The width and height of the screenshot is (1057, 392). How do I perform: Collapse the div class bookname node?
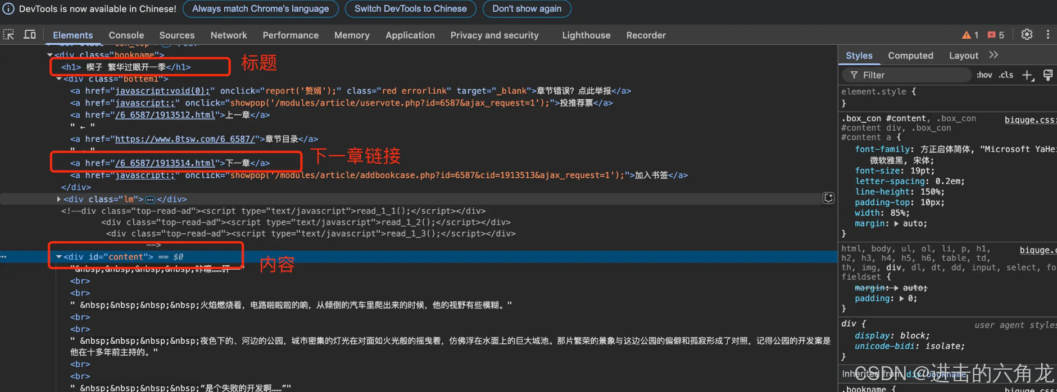50,55
